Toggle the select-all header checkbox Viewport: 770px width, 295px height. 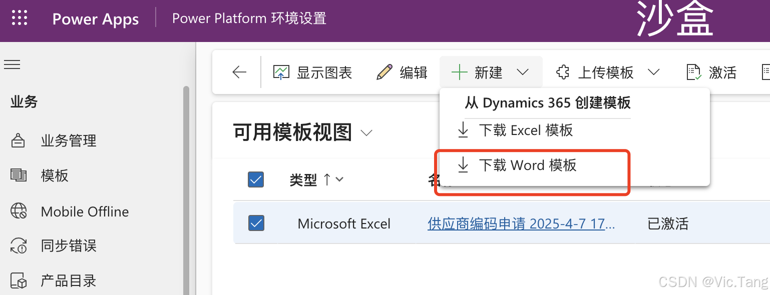pos(256,179)
